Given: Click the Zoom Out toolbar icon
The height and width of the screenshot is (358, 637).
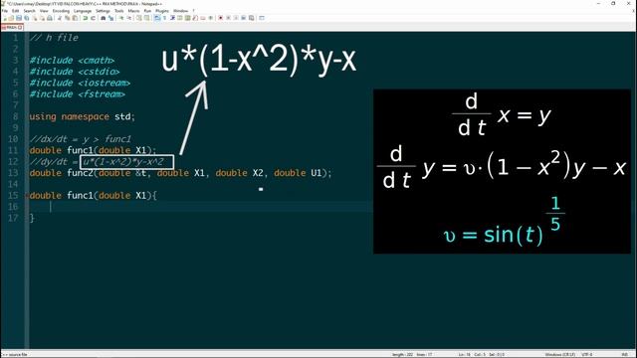Looking at the screenshot, I should tap(129, 18).
